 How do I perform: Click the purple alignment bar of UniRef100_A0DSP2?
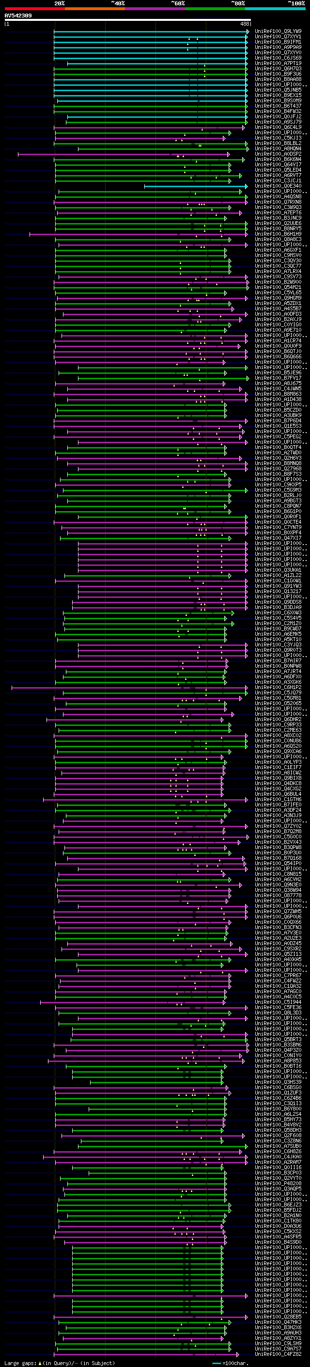(x=124, y=154)
